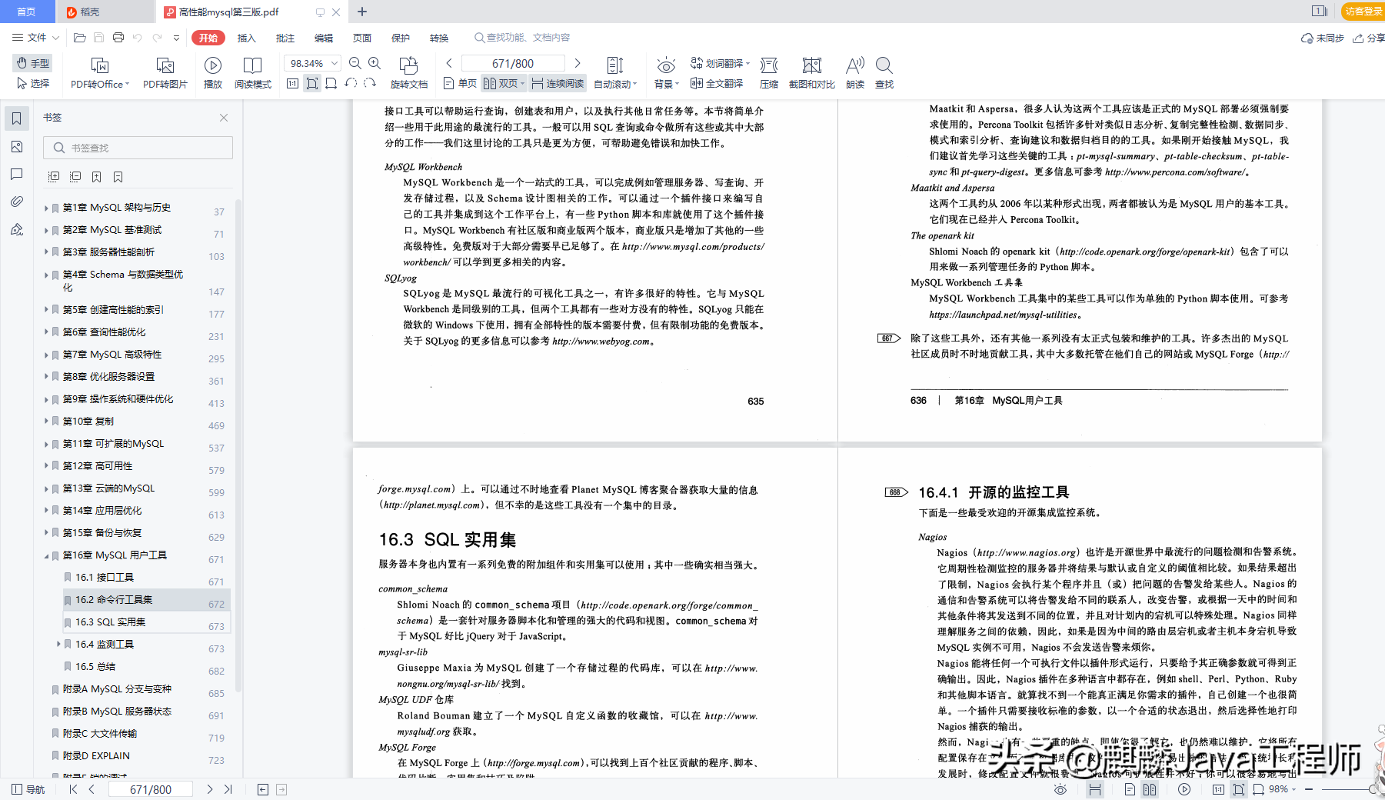Screen dimensions: 1385x800
Task: Open the thumbnails sidebar panel
Action: (x=16, y=146)
